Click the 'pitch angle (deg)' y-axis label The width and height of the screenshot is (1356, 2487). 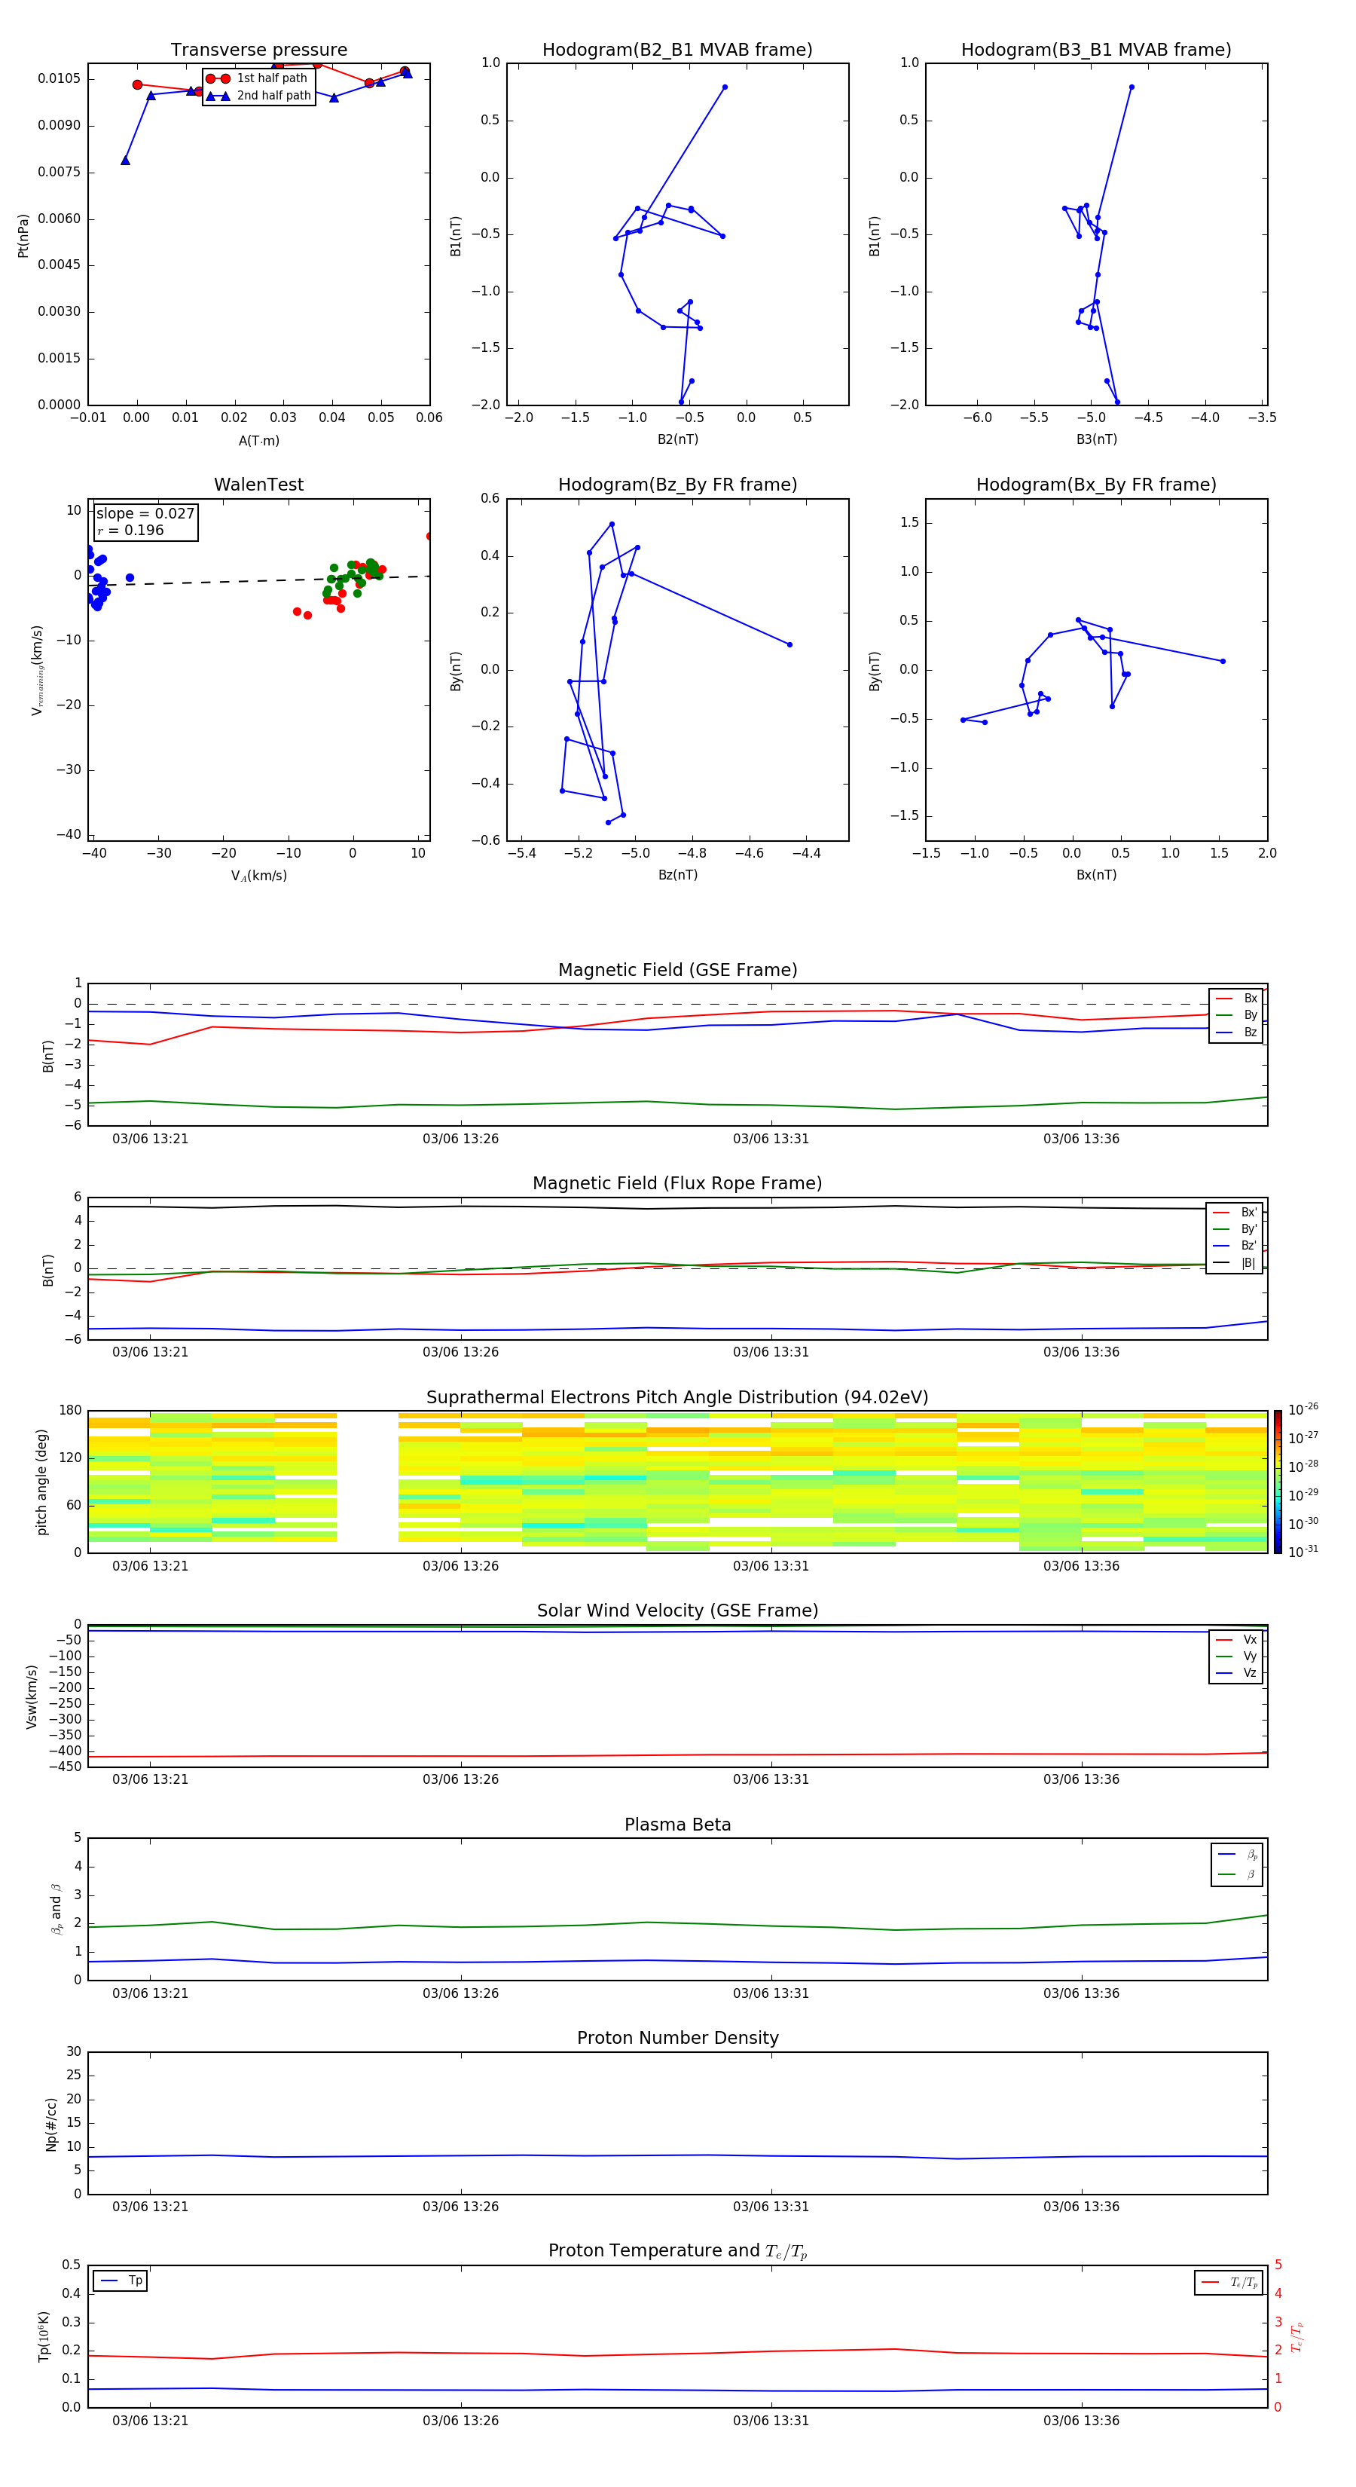(x=41, y=1482)
